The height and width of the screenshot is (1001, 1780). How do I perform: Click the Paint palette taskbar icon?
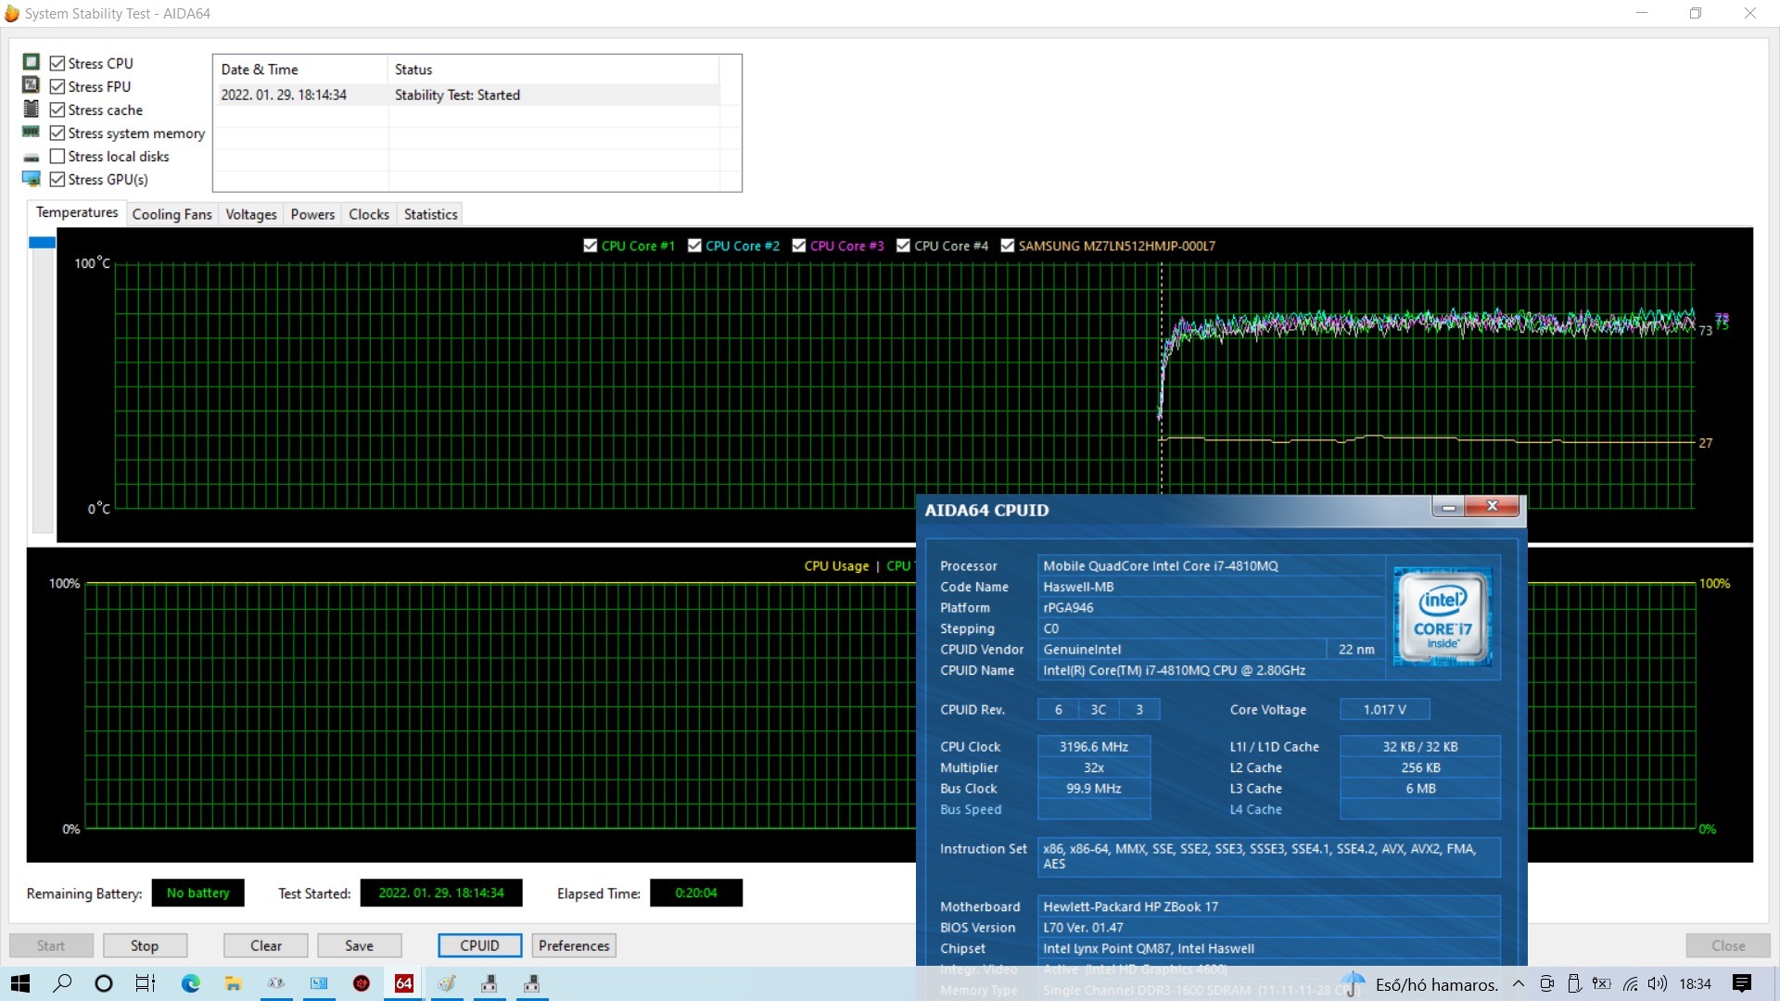pyautogui.click(x=447, y=983)
